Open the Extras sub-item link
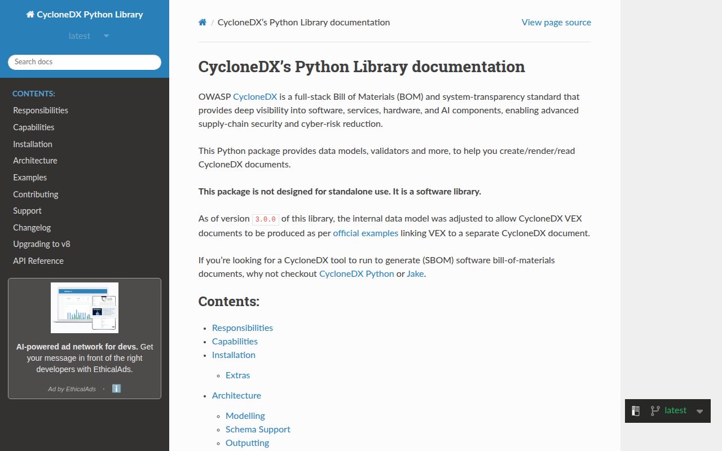The width and height of the screenshot is (722, 451). point(237,375)
